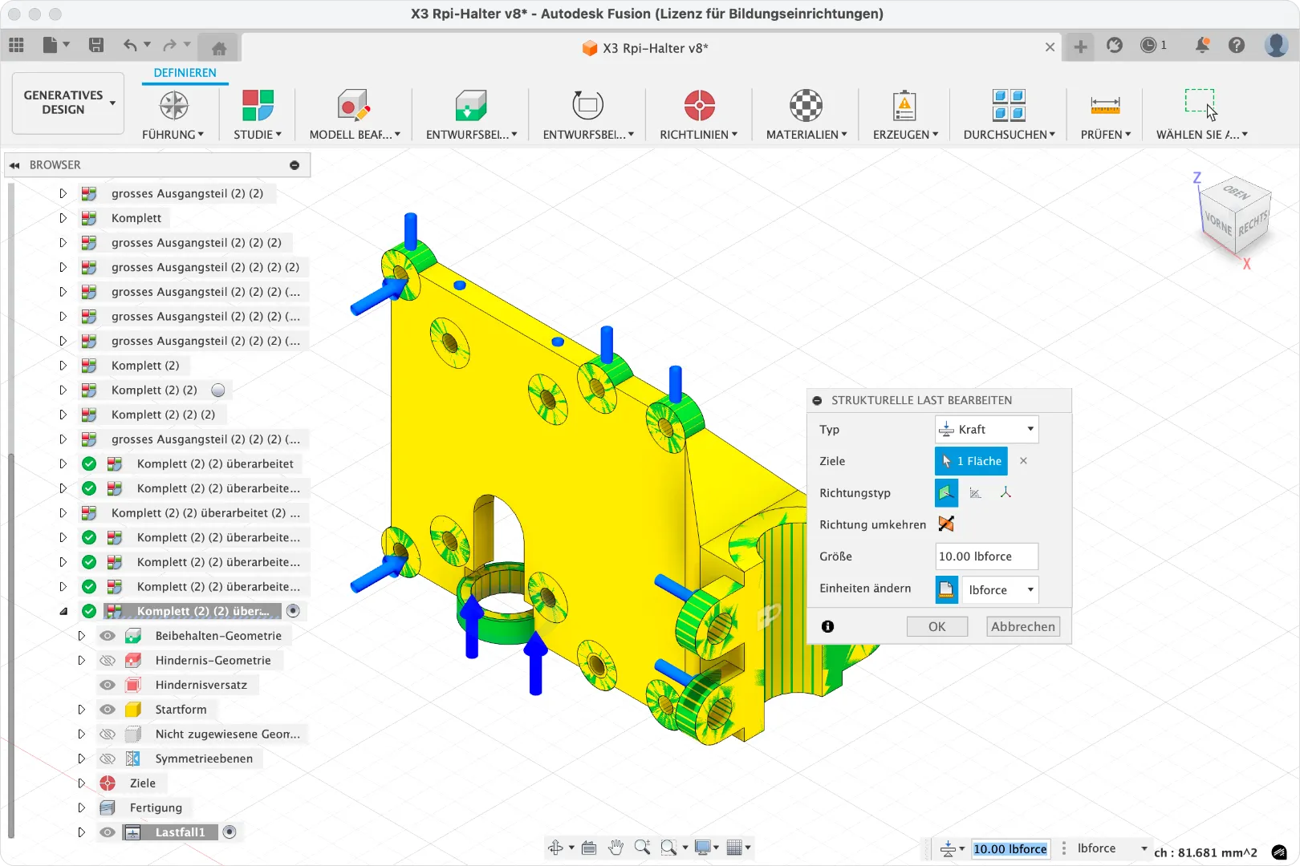Activate the Pan hand tool
This screenshot has width=1300, height=866.
pos(615,847)
